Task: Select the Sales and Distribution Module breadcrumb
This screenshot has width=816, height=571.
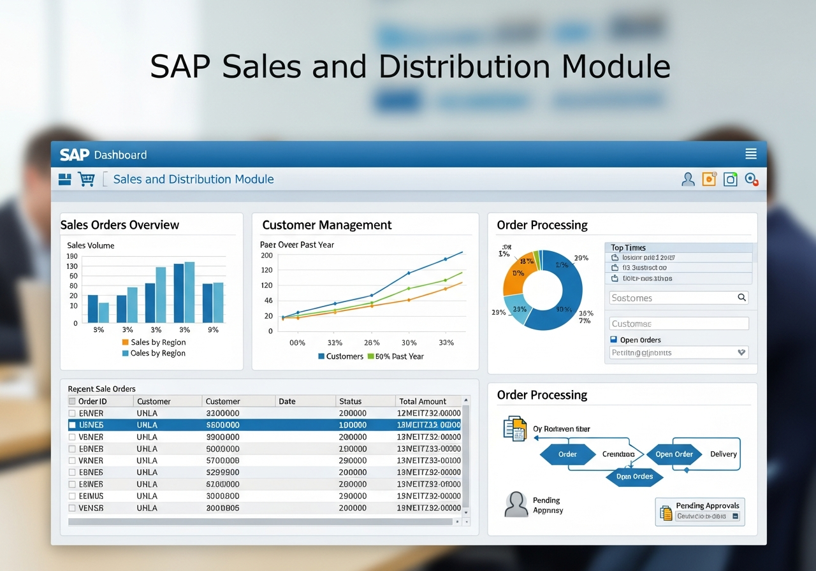Action: [x=193, y=179]
